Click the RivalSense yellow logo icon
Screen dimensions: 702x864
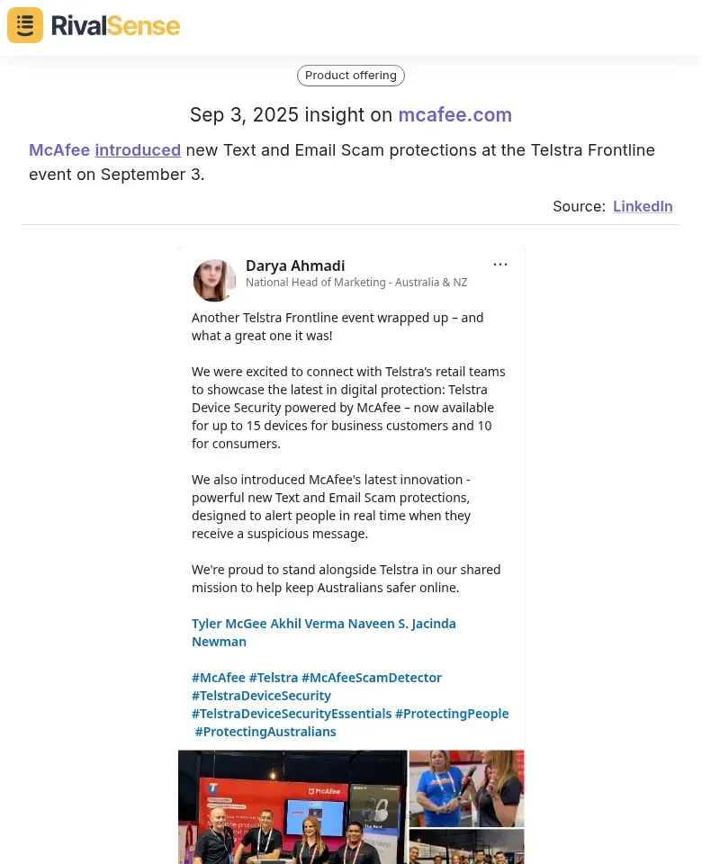tap(25, 25)
